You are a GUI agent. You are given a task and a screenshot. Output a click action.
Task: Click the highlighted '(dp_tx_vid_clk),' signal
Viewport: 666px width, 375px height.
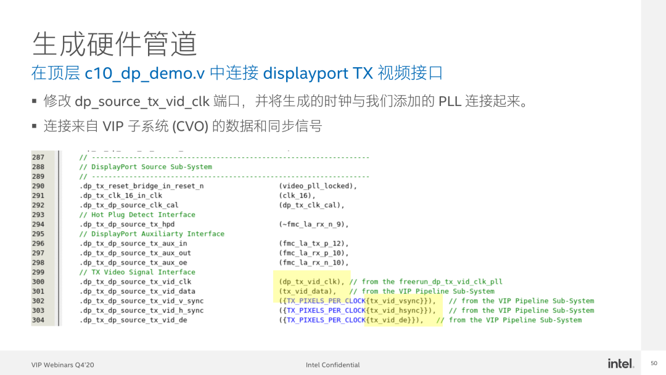coord(312,282)
